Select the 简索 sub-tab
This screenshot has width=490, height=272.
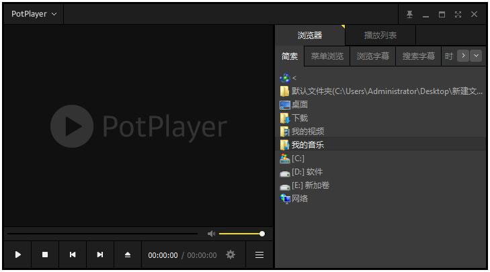(x=290, y=56)
